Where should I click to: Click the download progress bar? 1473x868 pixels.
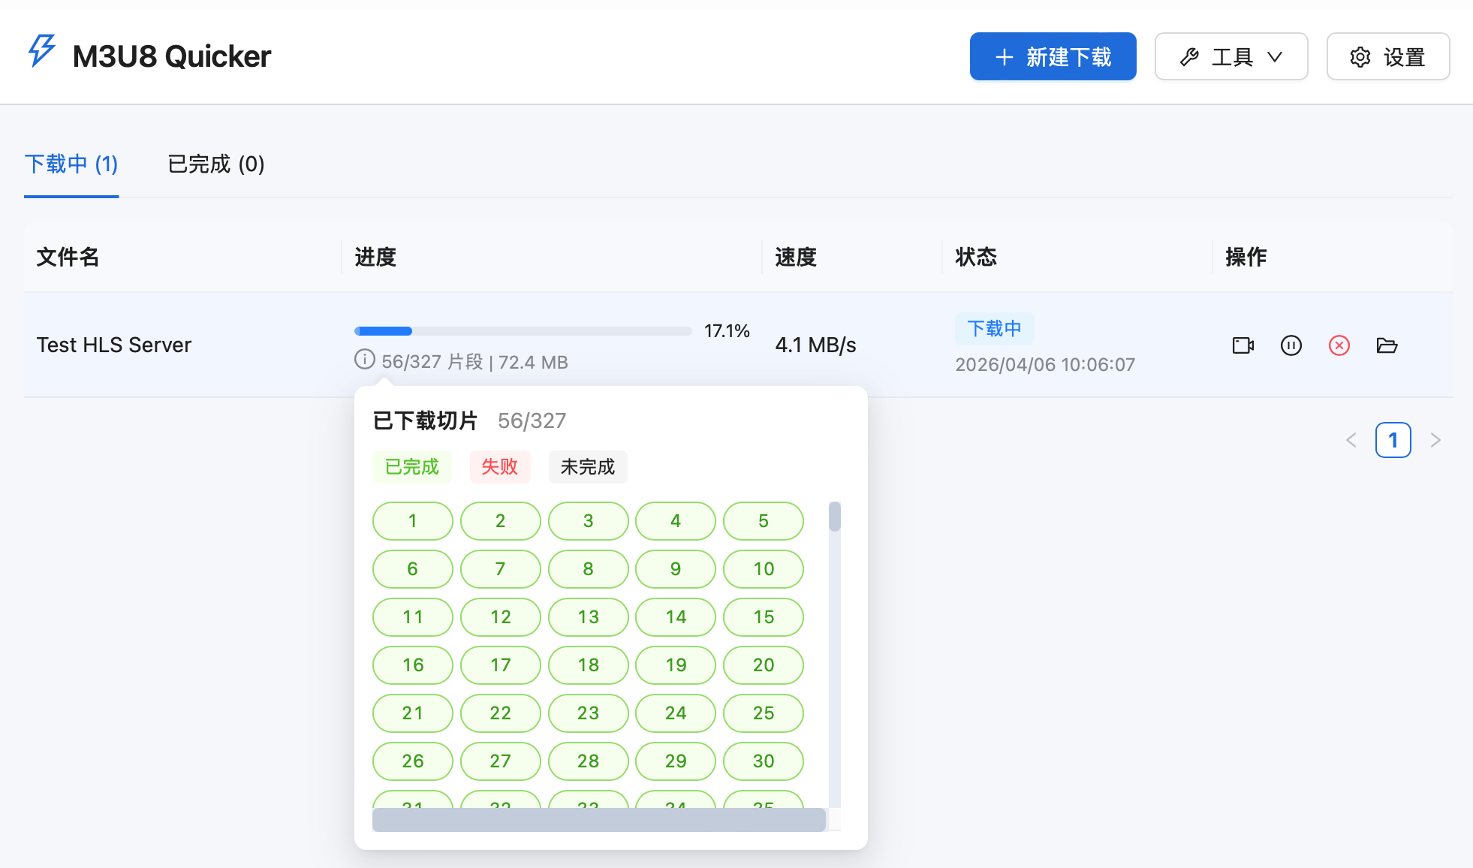523,330
